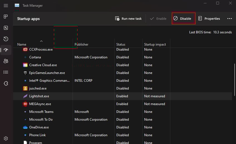Open Task Manager settings gear
The height and width of the screenshot is (144, 236).
pos(6,138)
